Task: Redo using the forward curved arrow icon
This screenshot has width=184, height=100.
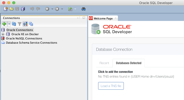Action: 38,9
